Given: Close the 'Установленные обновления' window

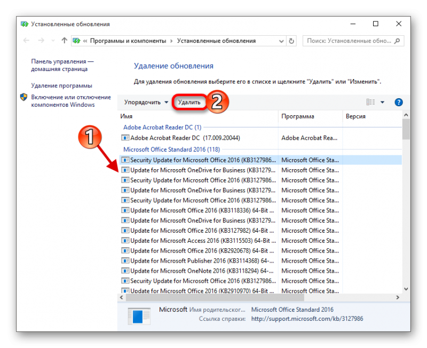Looking at the screenshot, I should pyautogui.click(x=399, y=24).
